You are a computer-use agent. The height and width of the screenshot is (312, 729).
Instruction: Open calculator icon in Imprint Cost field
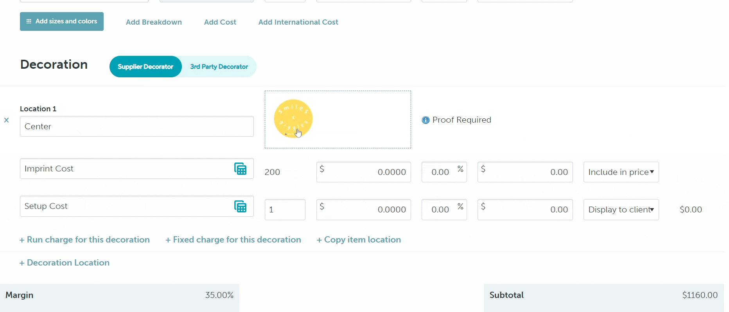pos(240,169)
